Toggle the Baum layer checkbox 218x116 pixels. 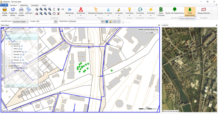12,46
